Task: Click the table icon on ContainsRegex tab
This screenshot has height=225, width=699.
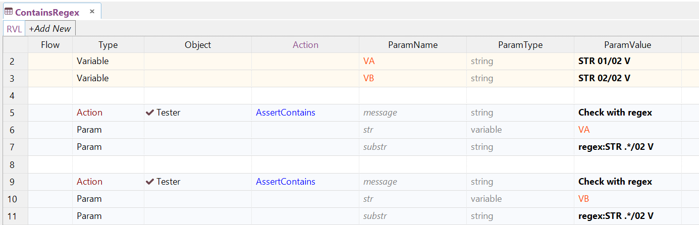Action: pyautogui.click(x=9, y=12)
